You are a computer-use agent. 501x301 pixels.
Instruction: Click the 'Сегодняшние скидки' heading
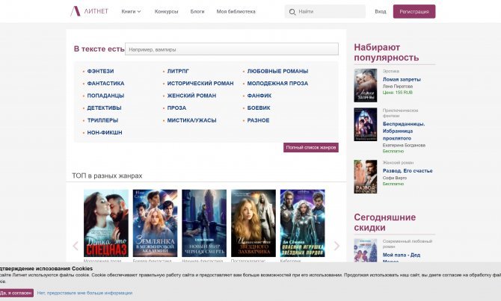pyautogui.click(x=384, y=222)
